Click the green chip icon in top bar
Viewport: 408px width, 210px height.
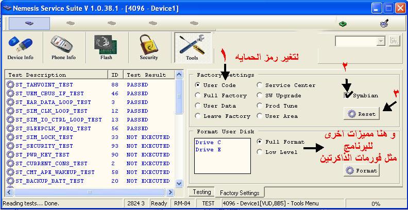(343, 24)
